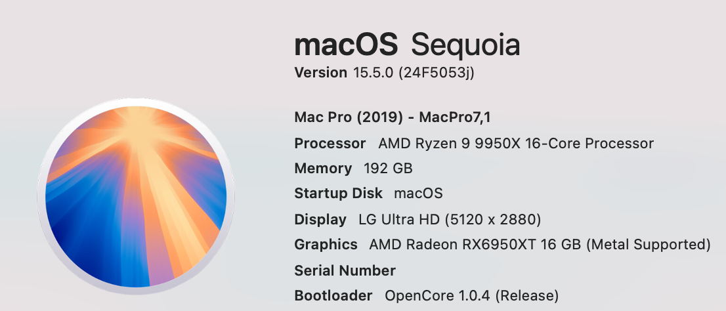
Task: Select the macOS startup disk name
Action: (x=418, y=194)
